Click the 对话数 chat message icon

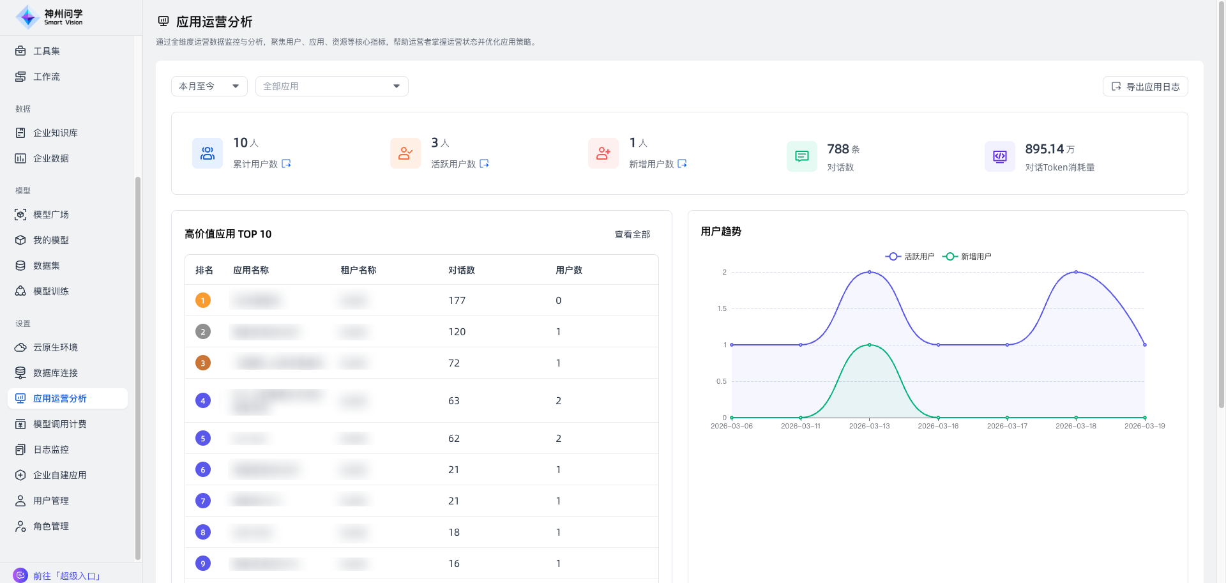coord(801,156)
